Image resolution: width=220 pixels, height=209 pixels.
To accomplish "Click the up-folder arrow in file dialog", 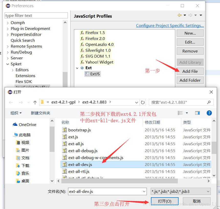I will point(35,102).
